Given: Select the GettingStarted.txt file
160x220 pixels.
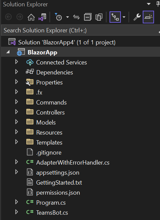Looking at the screenshot, I should coord(59,183).
